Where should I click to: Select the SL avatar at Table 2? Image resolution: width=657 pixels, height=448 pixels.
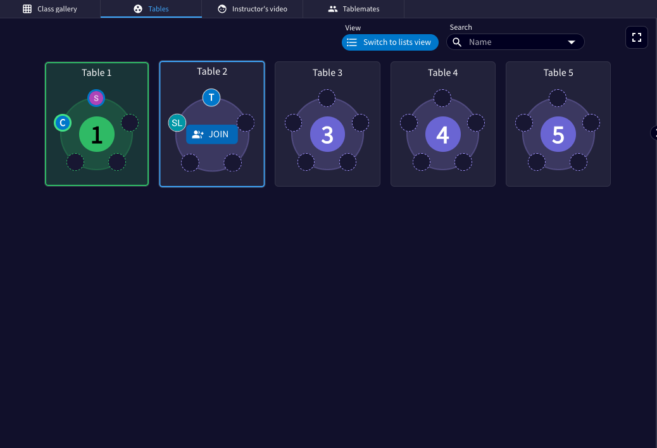[177, 123]
